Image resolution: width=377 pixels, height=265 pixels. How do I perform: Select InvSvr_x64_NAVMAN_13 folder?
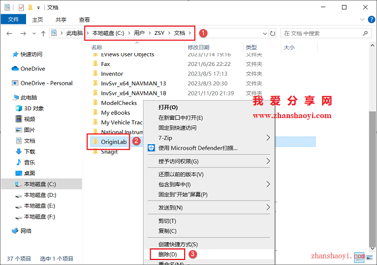click(x=133, y=84)
